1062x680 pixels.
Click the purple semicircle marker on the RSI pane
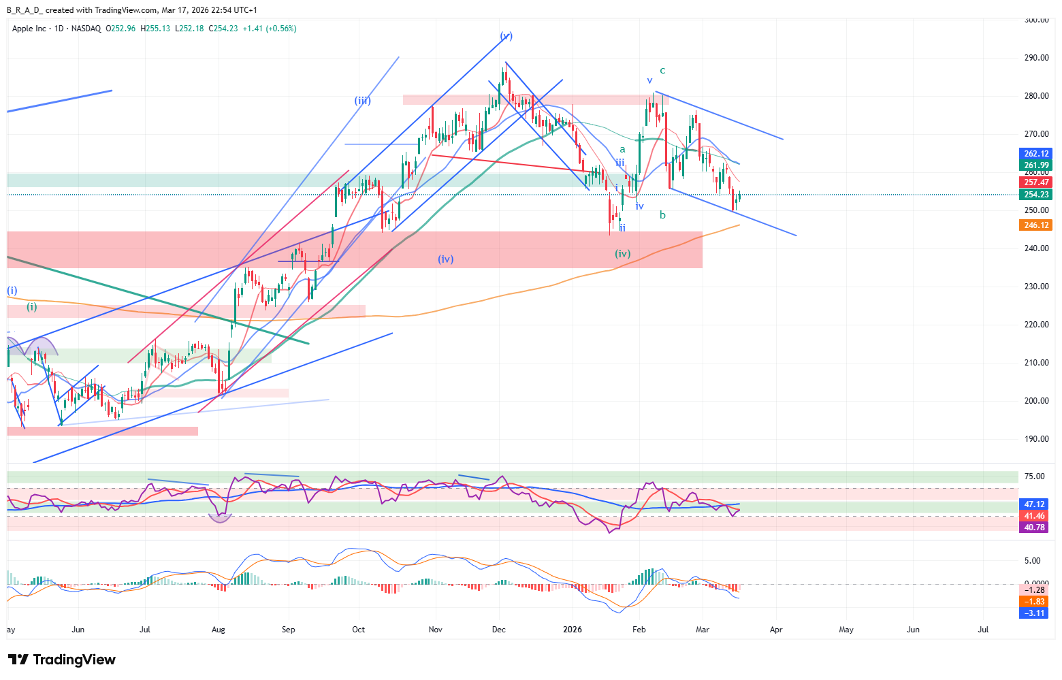219,518
